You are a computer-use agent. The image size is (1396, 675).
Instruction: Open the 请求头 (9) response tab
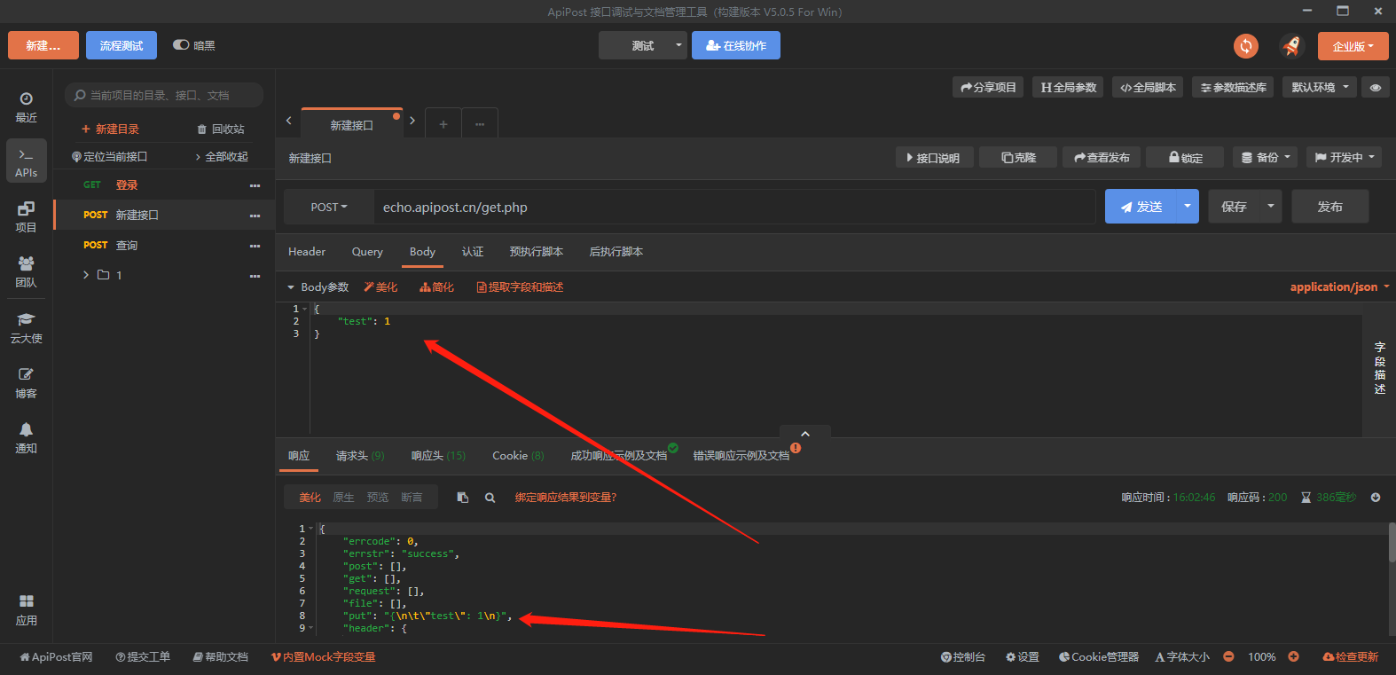tap(360, 456)
